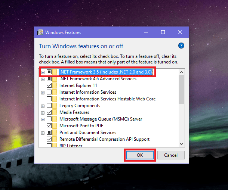Click folder icon beside Internet Explorer 11
Viewport: 228px width, 190px height.
click(55, 85)
